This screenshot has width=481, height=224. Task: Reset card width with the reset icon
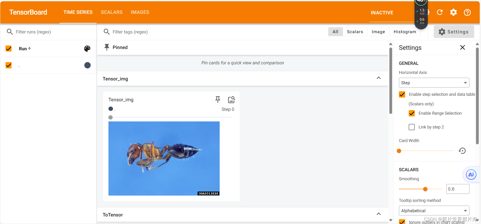coord(462,151)
